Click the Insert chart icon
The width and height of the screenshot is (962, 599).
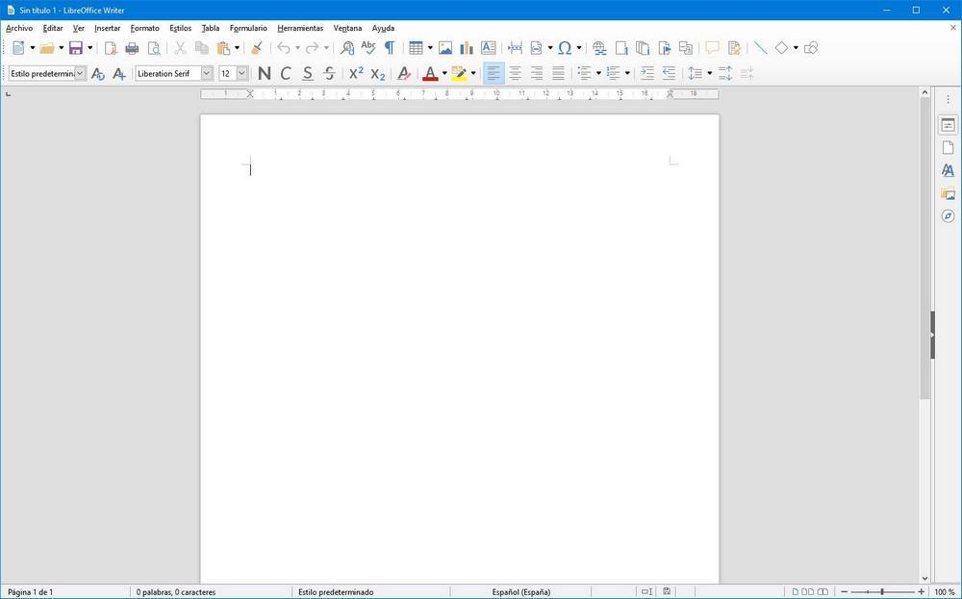tap(467, 48)
